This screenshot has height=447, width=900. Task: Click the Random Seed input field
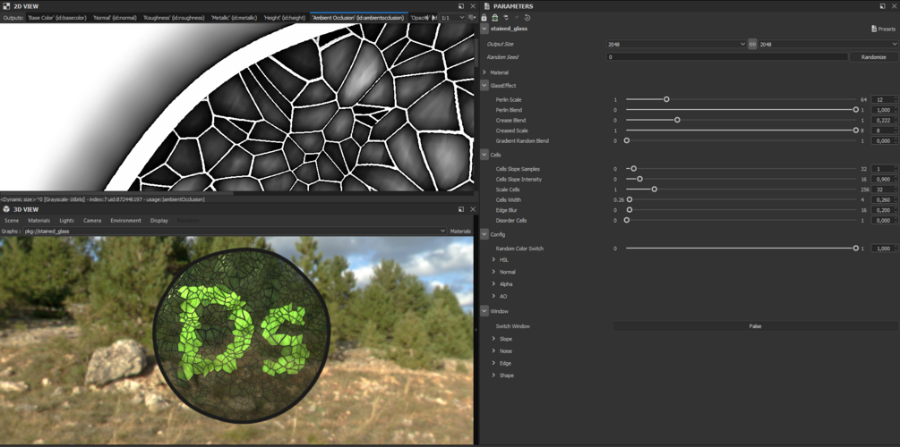point(726,56)
